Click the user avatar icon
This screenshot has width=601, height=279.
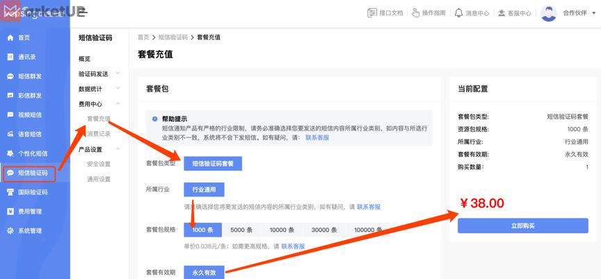tap(549, 13)
